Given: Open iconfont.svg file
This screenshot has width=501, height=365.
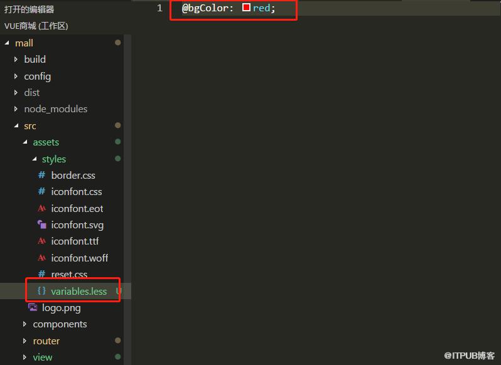Looking at the screenshot, I should [77, 225].
